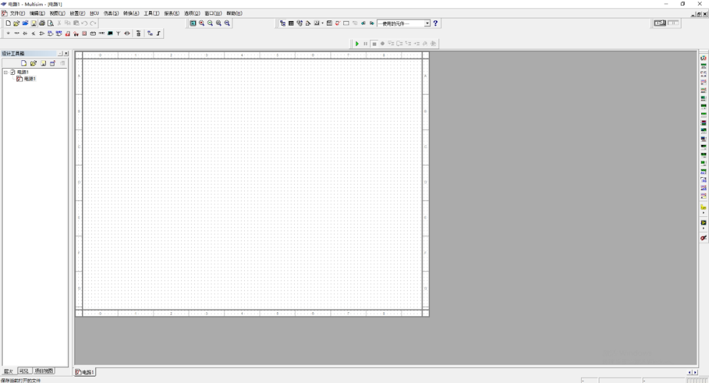Select the 电路1 child item in design tree
The image size is (709, 383).
click(30, 79)
